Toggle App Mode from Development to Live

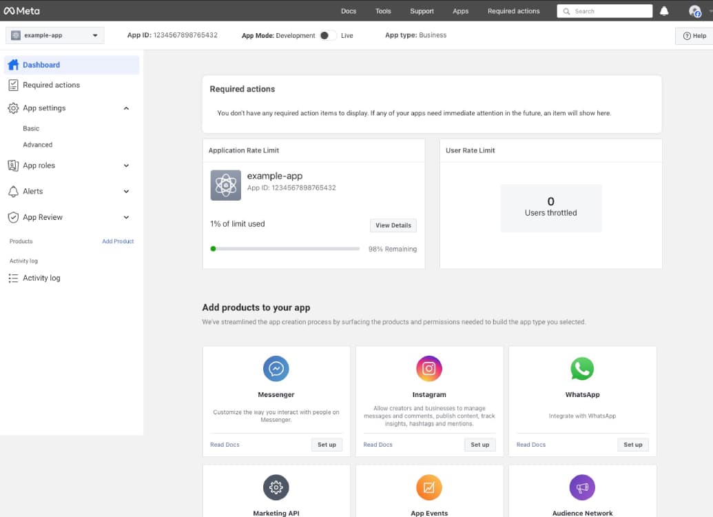click(x=328, y=35)
